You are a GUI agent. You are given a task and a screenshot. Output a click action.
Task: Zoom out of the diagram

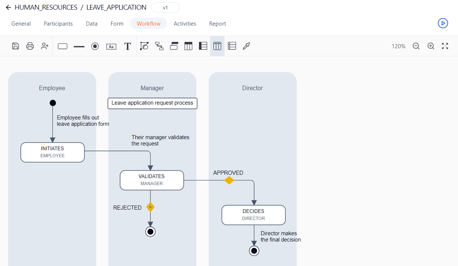tap(416, 46)
